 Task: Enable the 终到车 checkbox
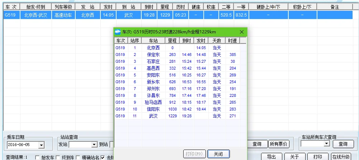(58, 157)
